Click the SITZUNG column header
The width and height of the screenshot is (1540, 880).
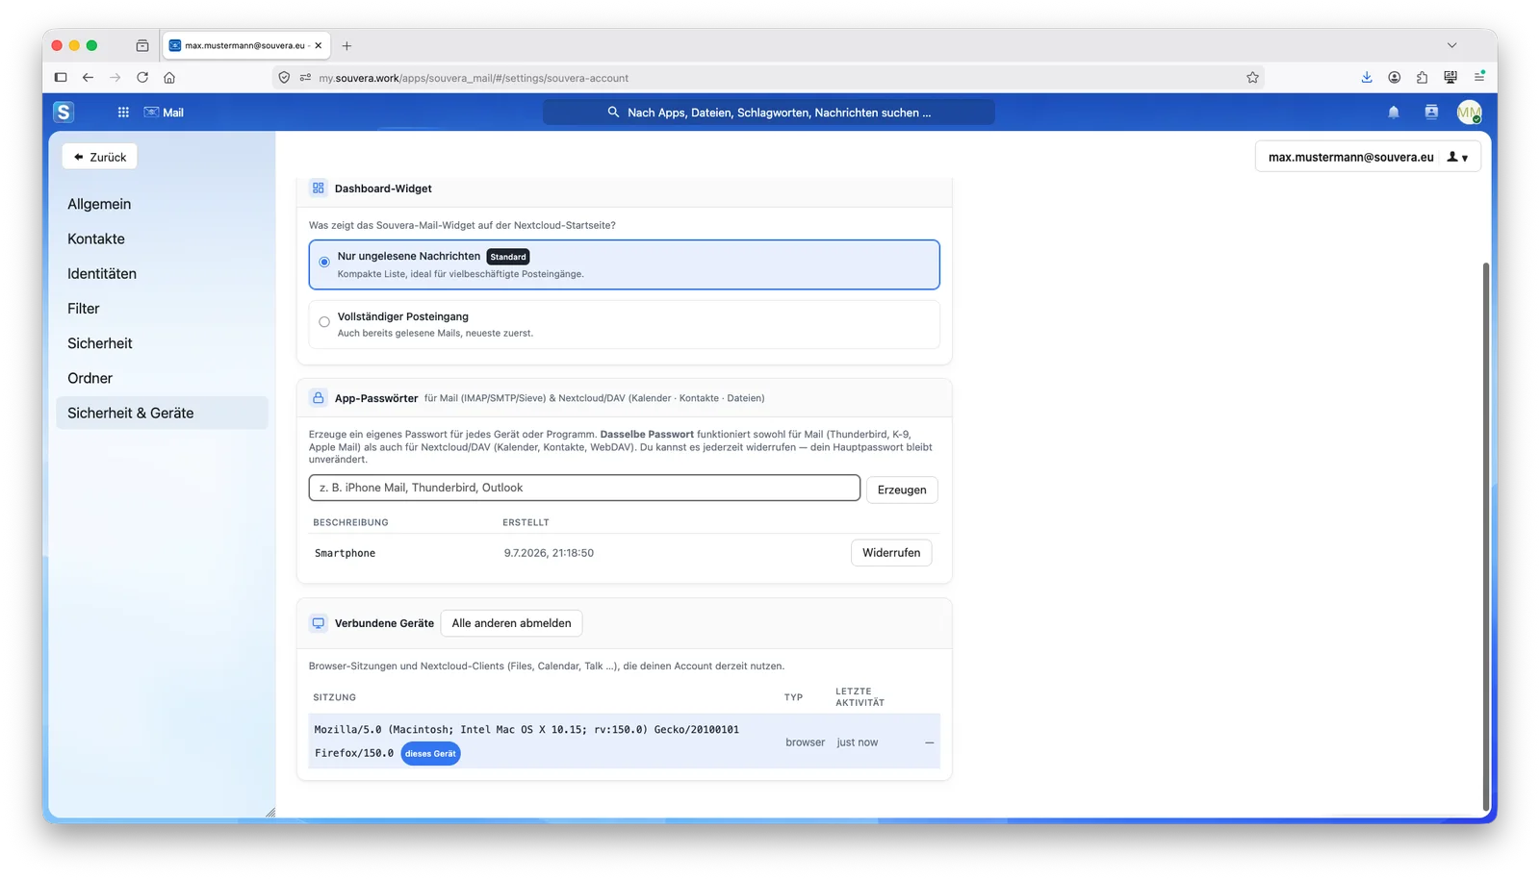(334, 697)
